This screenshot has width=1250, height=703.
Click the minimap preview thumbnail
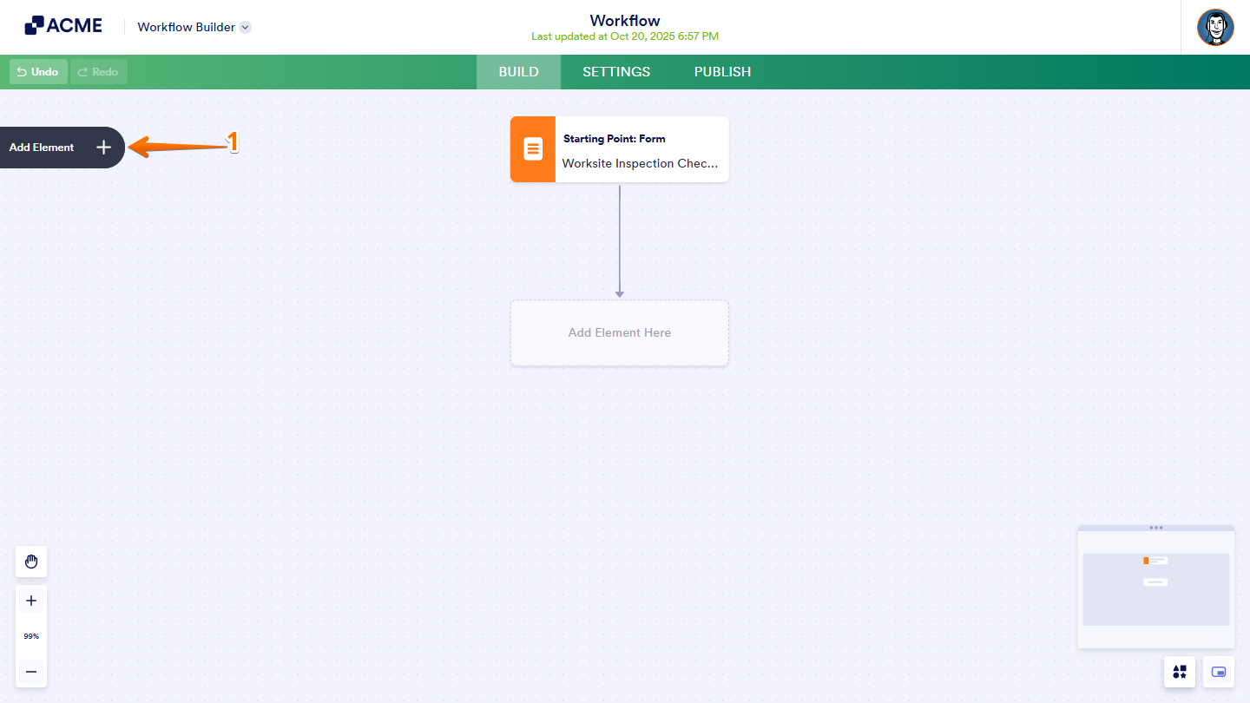click(1156, 589)
